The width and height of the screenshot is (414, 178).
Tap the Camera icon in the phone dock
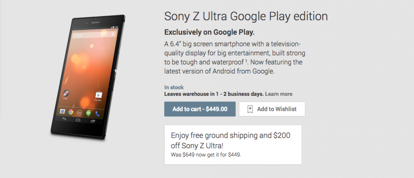(x=62, y=111)
